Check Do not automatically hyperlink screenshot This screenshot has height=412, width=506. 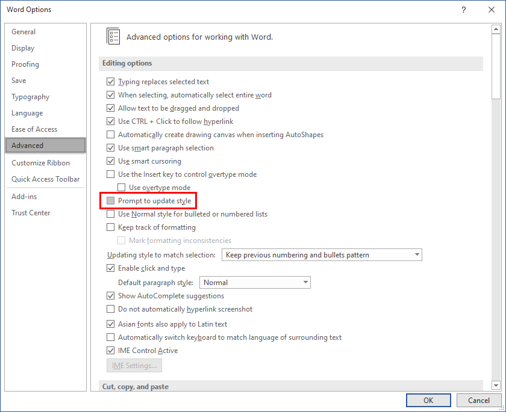pos(110,309)
